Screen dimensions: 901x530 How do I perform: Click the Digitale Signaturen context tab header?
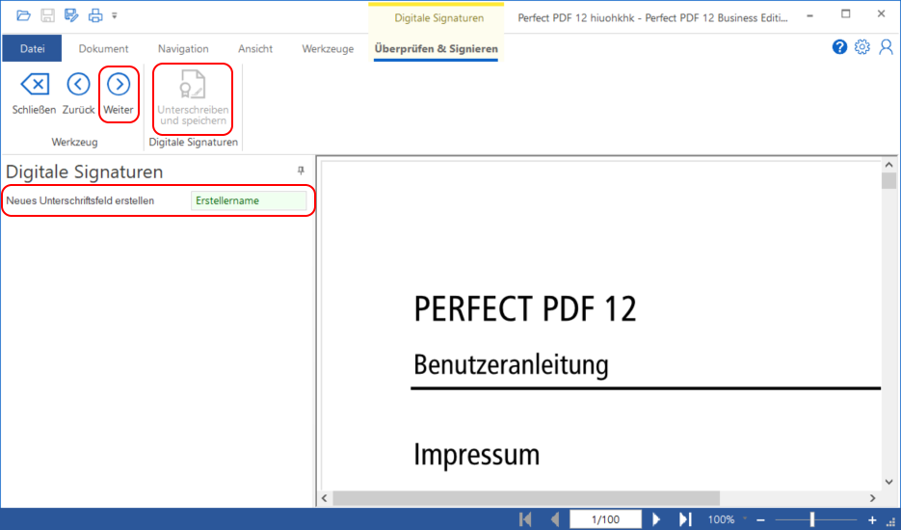(x=438, y=17)
